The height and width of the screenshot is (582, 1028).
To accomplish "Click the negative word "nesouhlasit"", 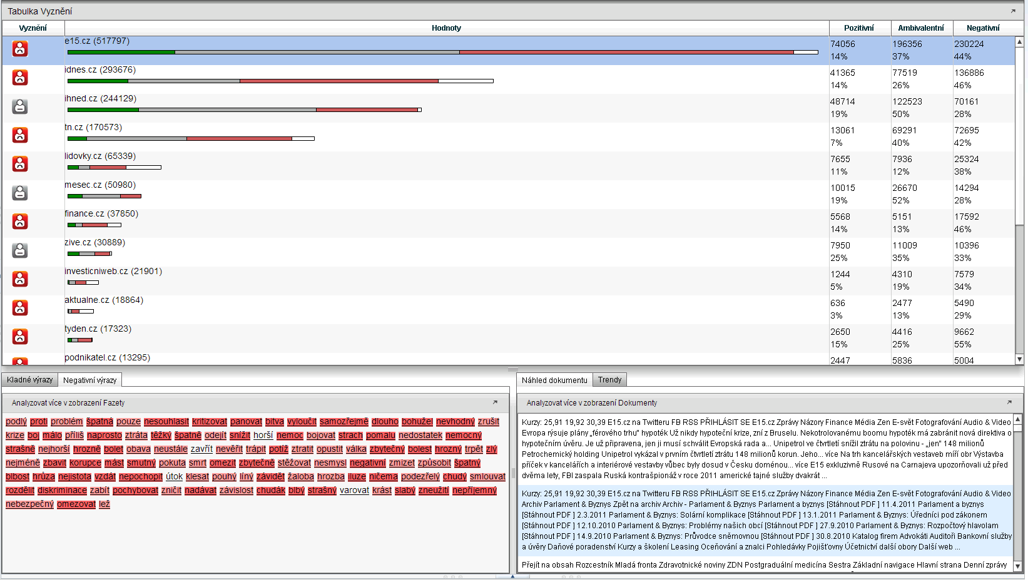I will (166, 422).
